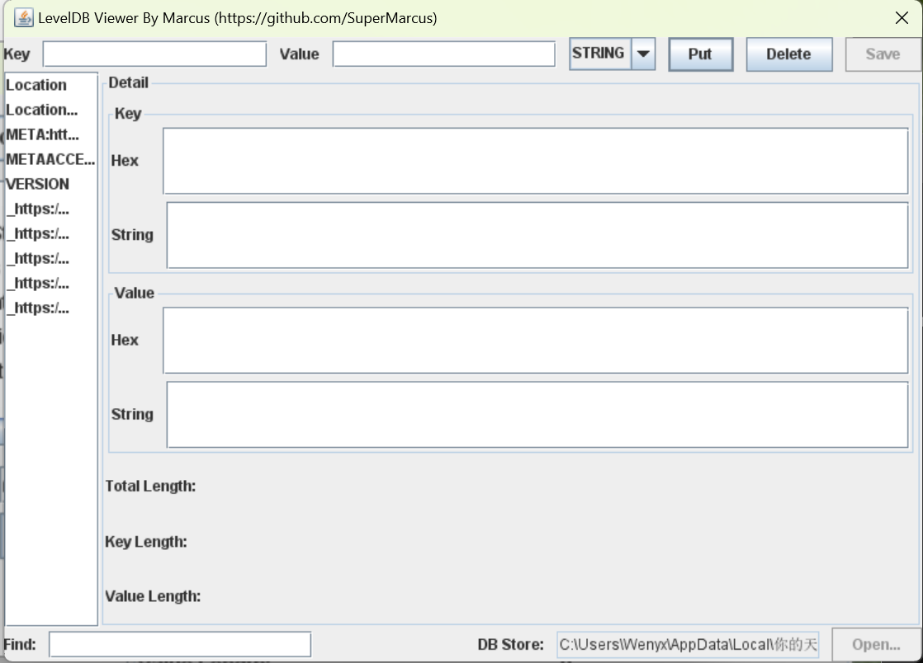Click the Save button
The image size is (923, 663).
coord(883,54)
